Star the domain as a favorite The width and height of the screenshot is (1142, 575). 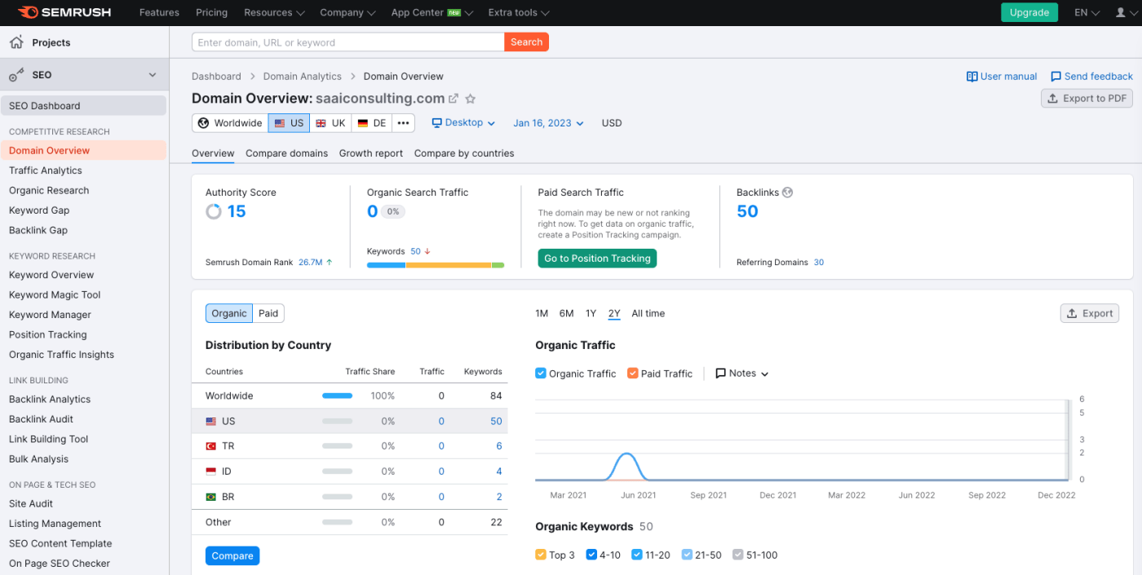point(470,98)
